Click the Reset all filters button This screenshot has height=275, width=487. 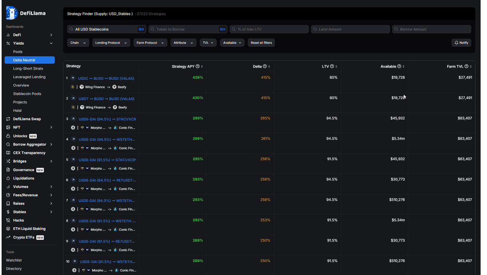[261, 42]
